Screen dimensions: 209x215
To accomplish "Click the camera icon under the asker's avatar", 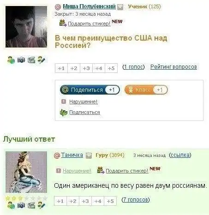I will (x=21, y=60).
